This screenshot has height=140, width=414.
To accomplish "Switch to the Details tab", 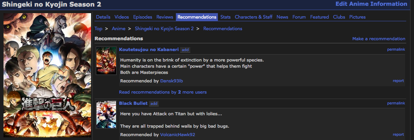I will 103,17.
